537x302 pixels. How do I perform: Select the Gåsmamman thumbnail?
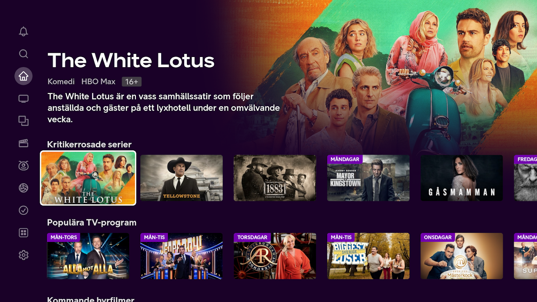point(461,178)
